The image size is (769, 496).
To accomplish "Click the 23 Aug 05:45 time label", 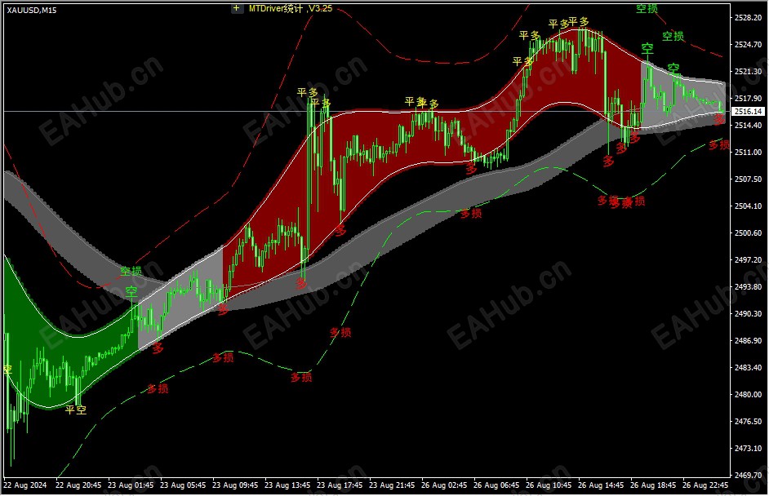I will 183,485.
